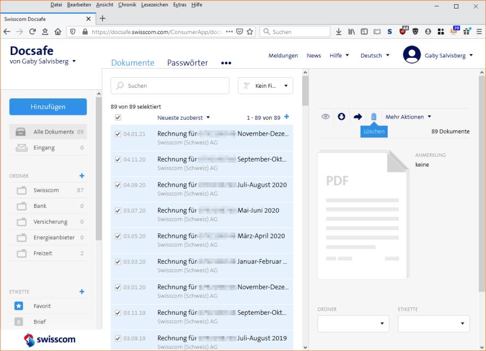Uncheck the document dated 03.01.20
This screenshot has width=486, height=351.
pos(118,287)
